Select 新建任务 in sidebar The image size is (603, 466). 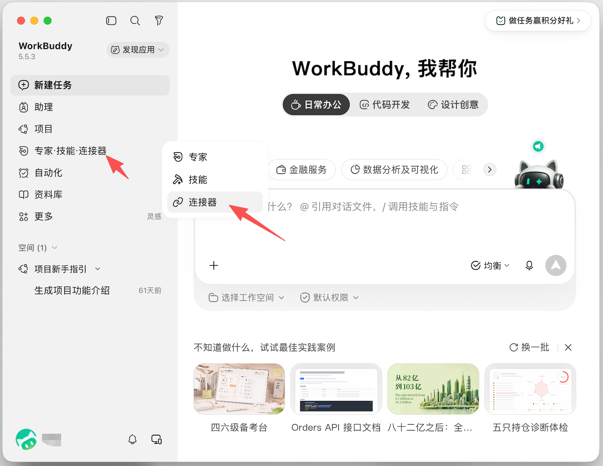pos(90,85)
